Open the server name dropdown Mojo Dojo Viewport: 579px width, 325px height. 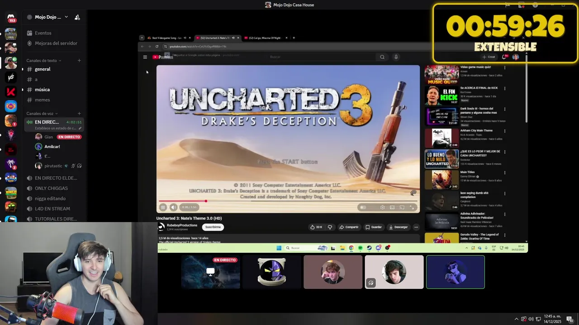tap(47, 17)
